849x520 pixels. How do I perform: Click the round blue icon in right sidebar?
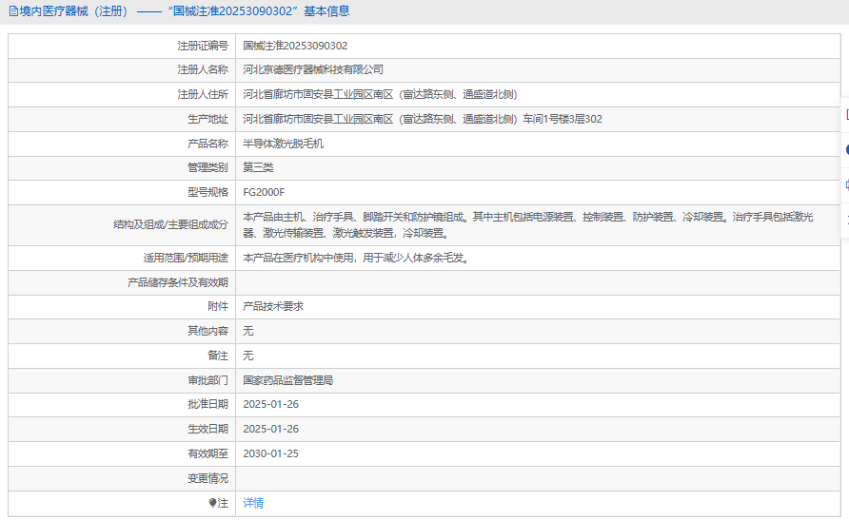click(x=845, y=149)
